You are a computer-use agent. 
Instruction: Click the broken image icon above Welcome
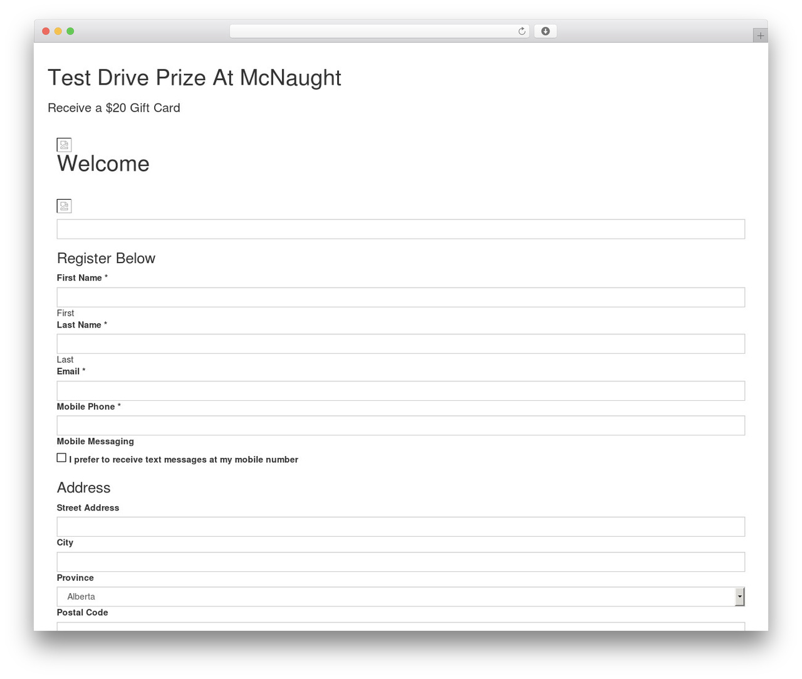(64, 145)
